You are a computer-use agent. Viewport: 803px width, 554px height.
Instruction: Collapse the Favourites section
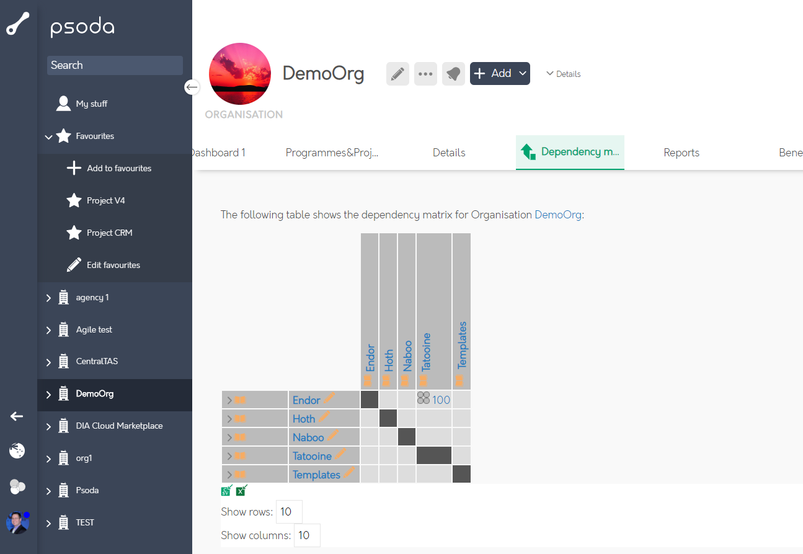tap(49, 136)
